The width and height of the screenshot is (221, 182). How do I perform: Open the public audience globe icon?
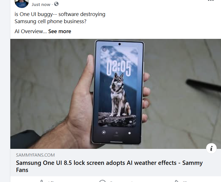click(56, 4)
